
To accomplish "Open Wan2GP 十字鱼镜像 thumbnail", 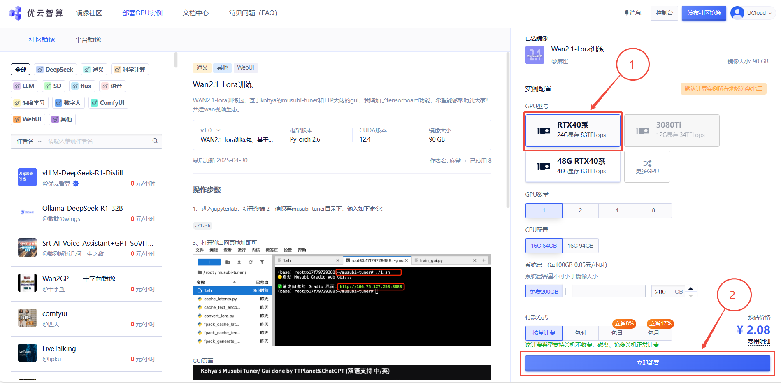I will 27,283.
